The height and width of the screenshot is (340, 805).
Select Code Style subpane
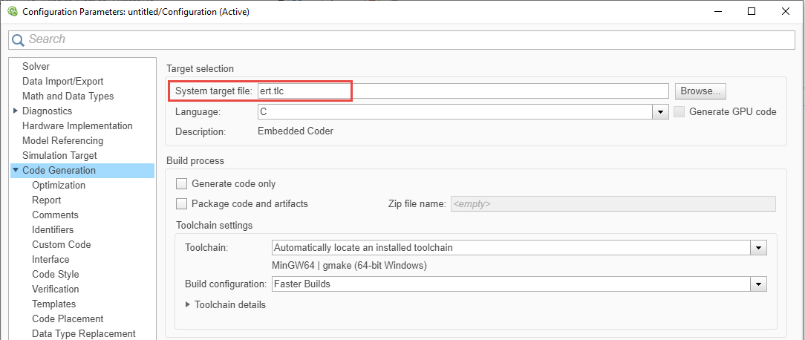pyautogui.click(x=56, y=274)
